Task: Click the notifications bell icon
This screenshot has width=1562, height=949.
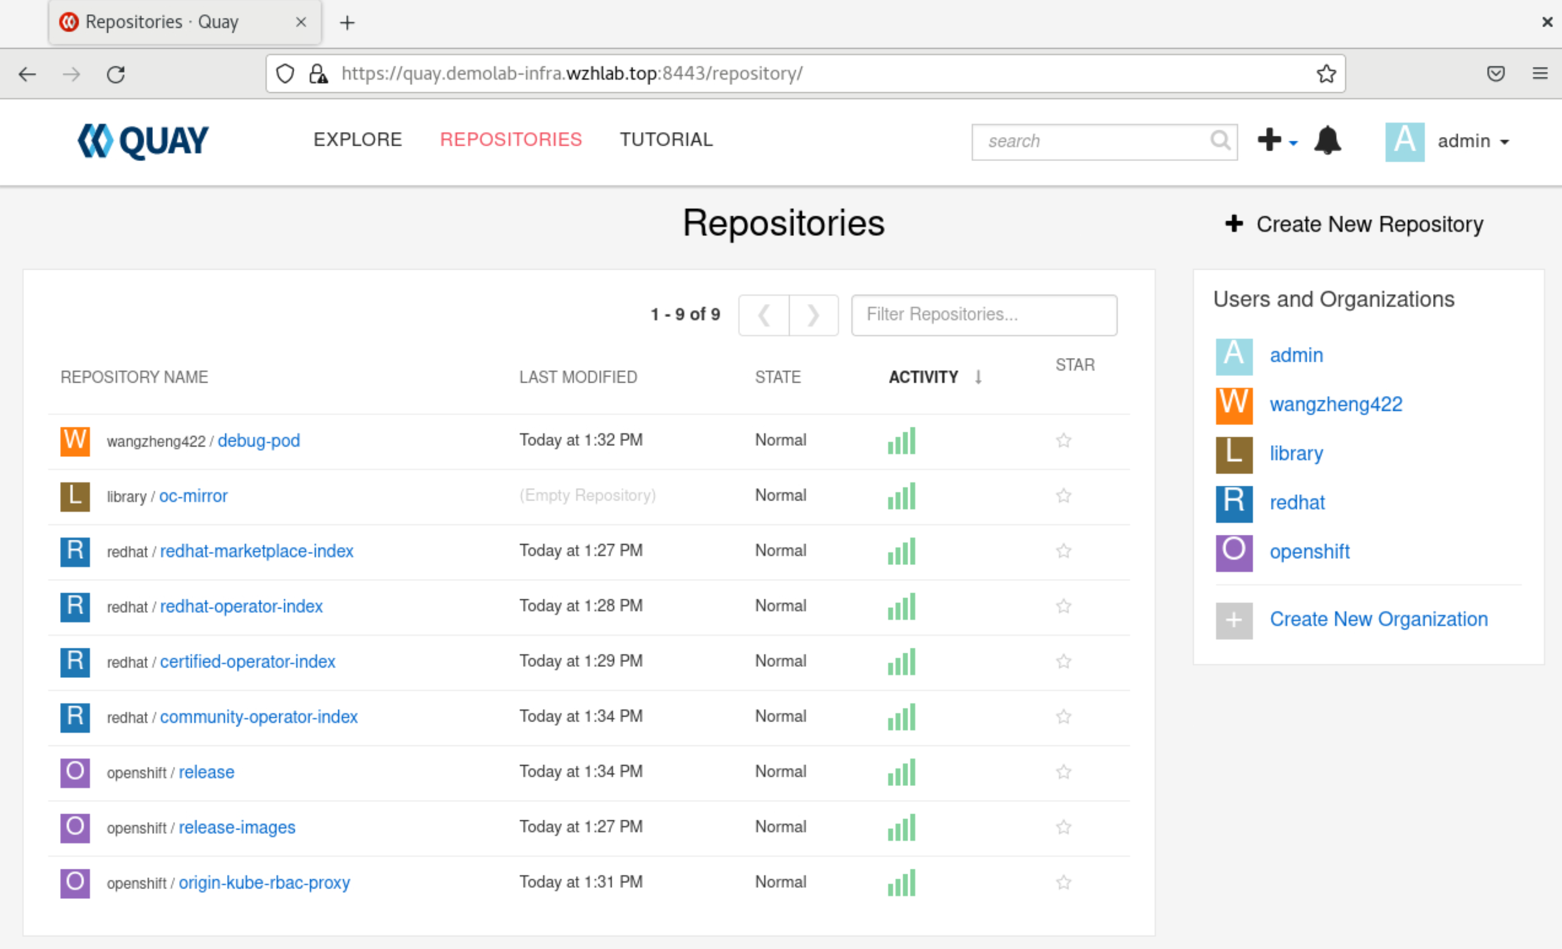Action: pos(1327,140)
